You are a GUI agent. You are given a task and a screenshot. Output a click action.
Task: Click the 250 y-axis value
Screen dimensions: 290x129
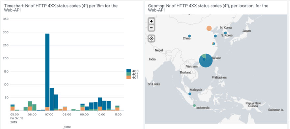click(x=6, y=45)
